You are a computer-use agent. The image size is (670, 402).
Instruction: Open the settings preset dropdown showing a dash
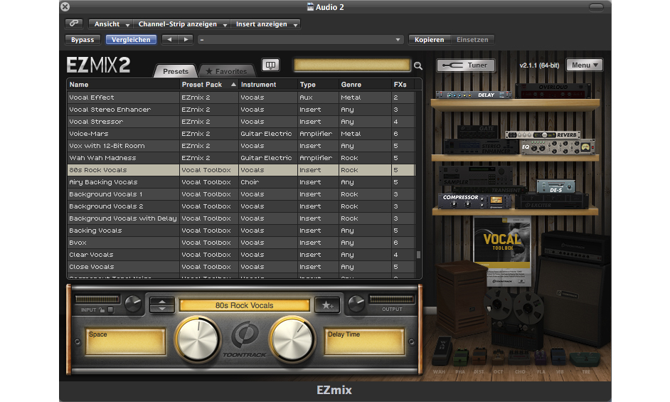pyautogui.click(x=300, y=39)
